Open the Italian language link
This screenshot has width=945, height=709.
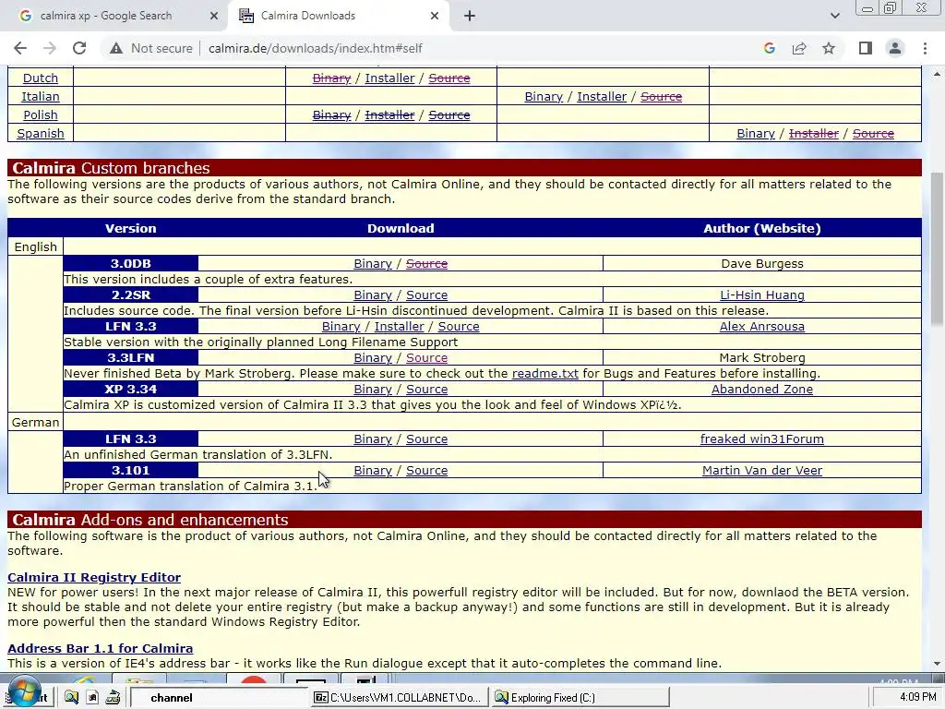[41, 96]
